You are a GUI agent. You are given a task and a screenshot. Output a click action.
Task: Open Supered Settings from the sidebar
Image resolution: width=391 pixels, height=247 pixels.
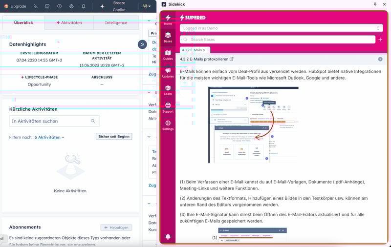click(x=168, y=125)
